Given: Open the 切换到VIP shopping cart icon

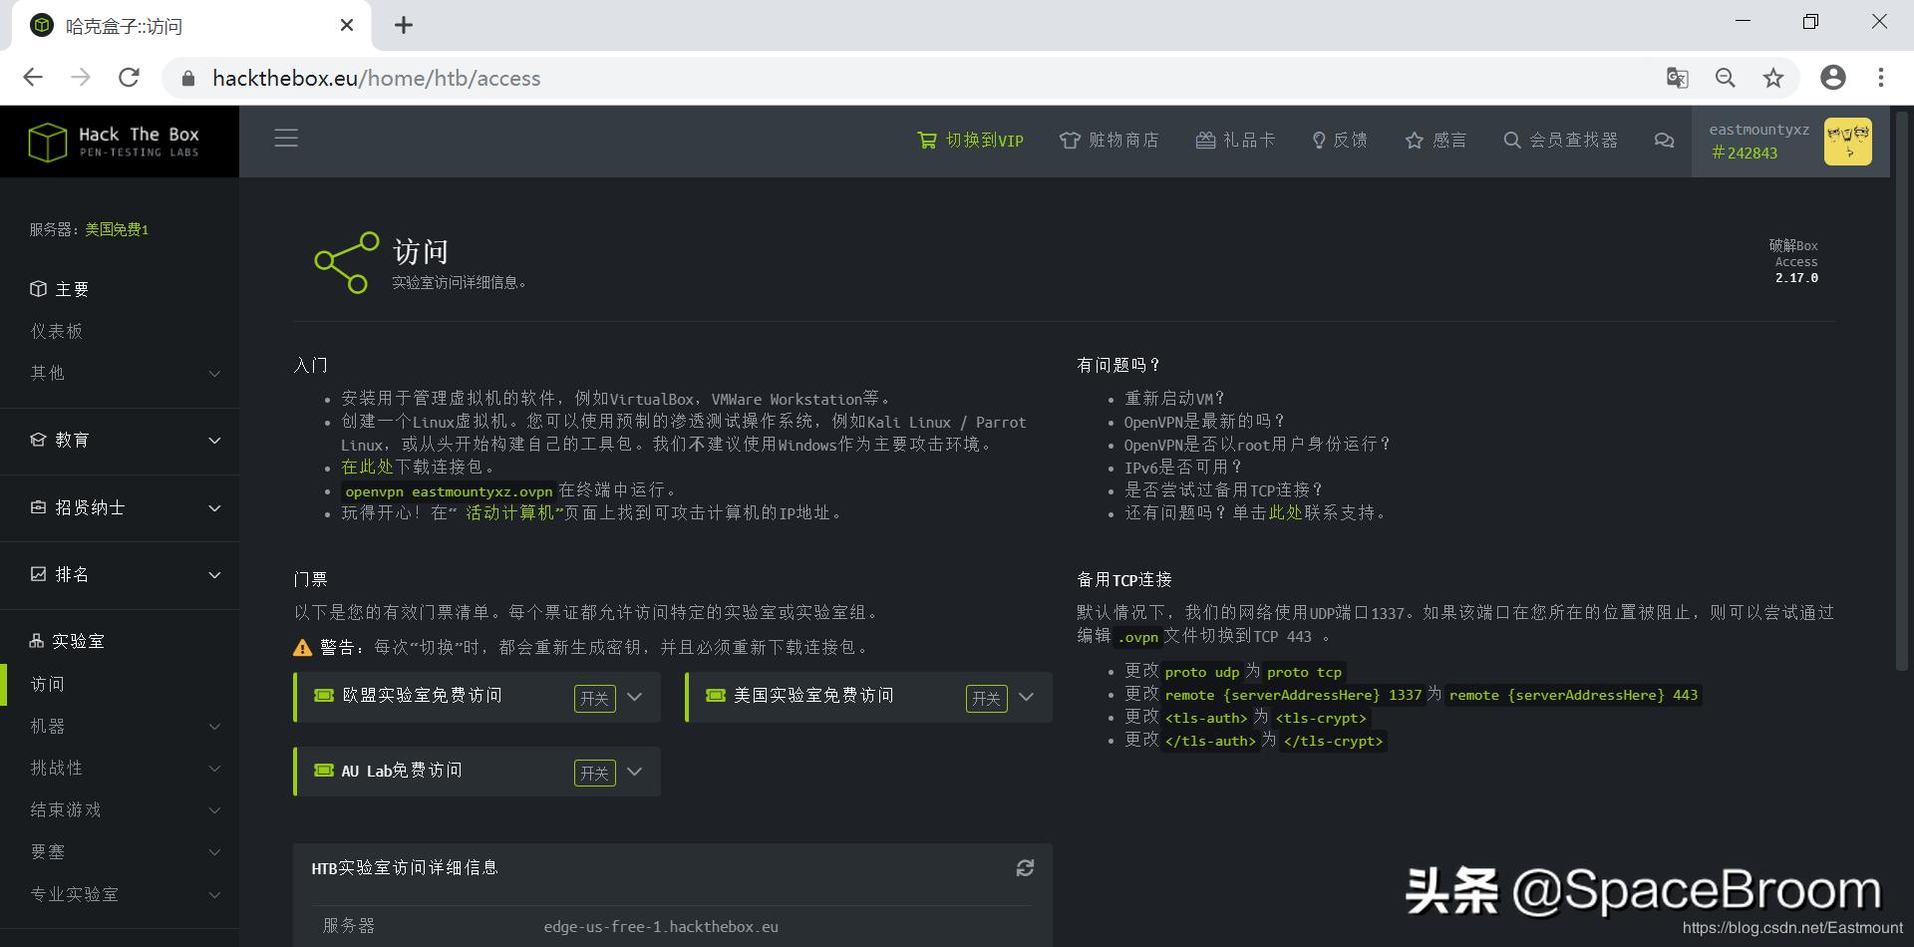Looking at the screenshot, I should 926,140.
